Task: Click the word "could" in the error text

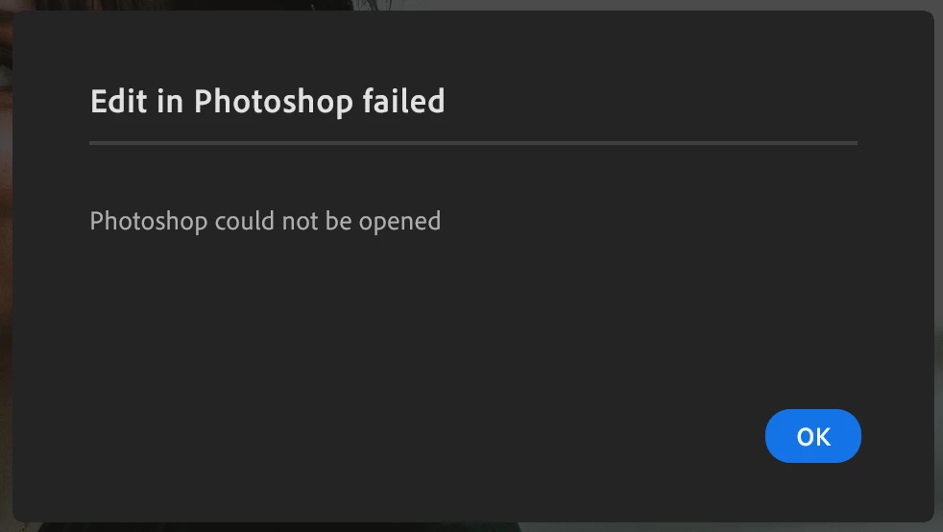Action: click(245, 221)
